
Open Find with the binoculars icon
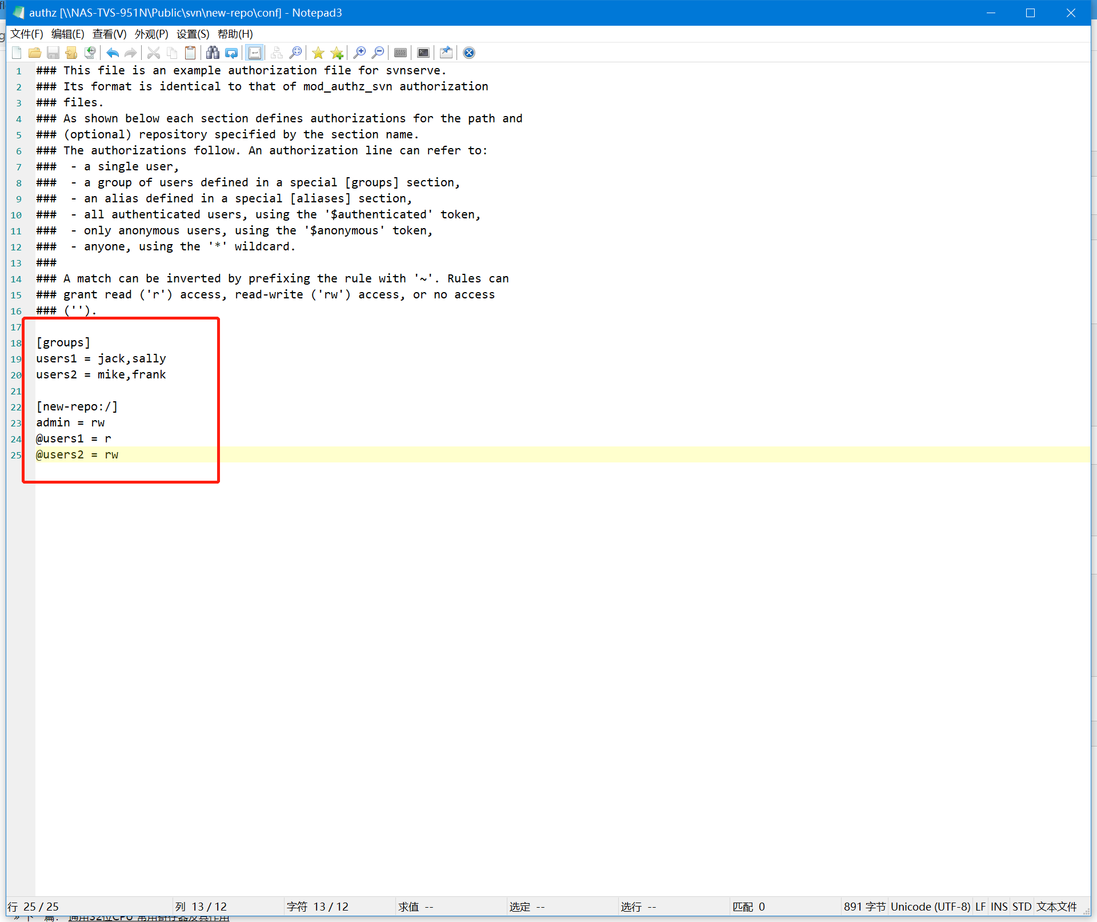tap(213, 53)
